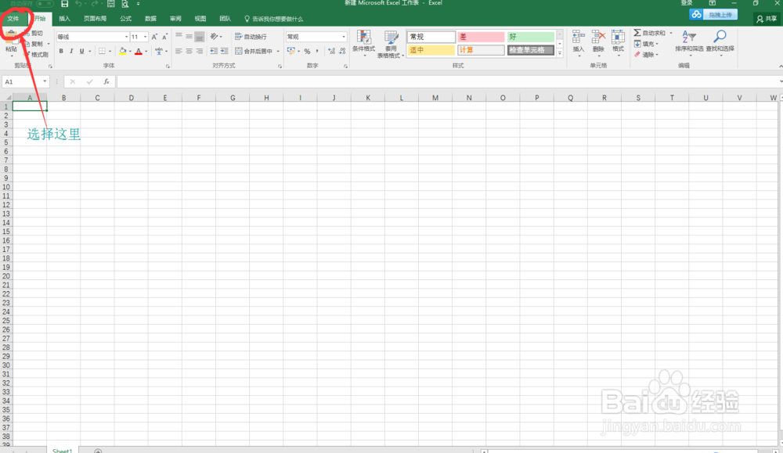Open the 文件 menu
783x453 pixels.
click(x=13, y=18)
